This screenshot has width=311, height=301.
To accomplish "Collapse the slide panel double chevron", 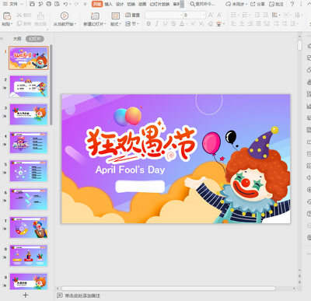I will click(2, 39).
